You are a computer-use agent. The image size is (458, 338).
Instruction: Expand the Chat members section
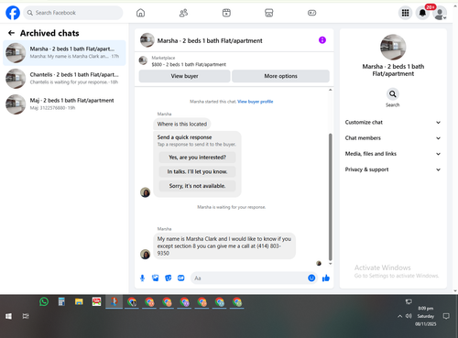(393, 138)
